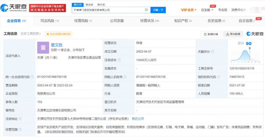Image resolution: width=265 pixels, height=137 pixels.
Task: Open 专业版 in the top bar
Action: pos(223,10)
